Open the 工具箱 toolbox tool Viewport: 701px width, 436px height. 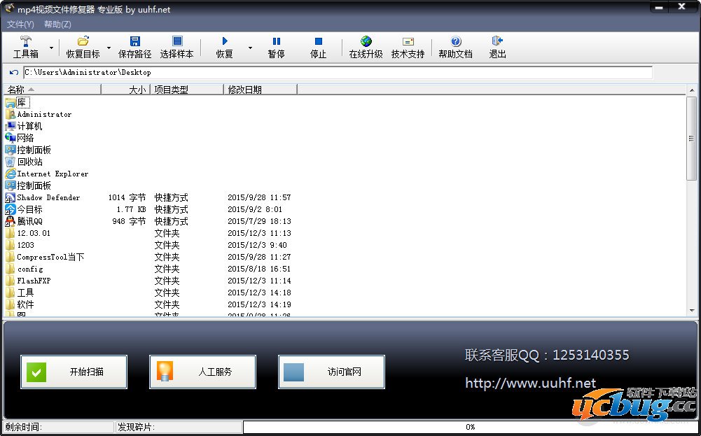(26, 47)
